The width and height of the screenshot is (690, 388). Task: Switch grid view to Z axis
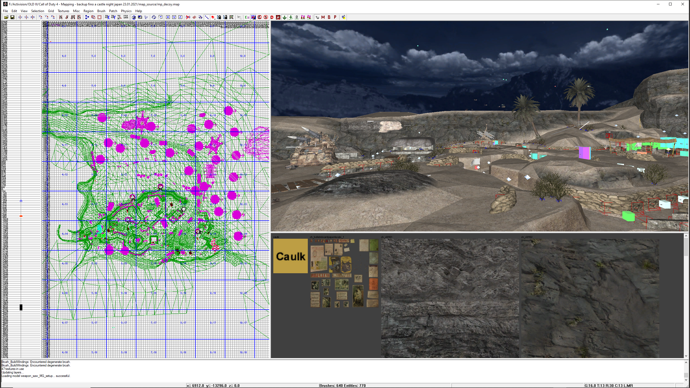tap(180, 17)
